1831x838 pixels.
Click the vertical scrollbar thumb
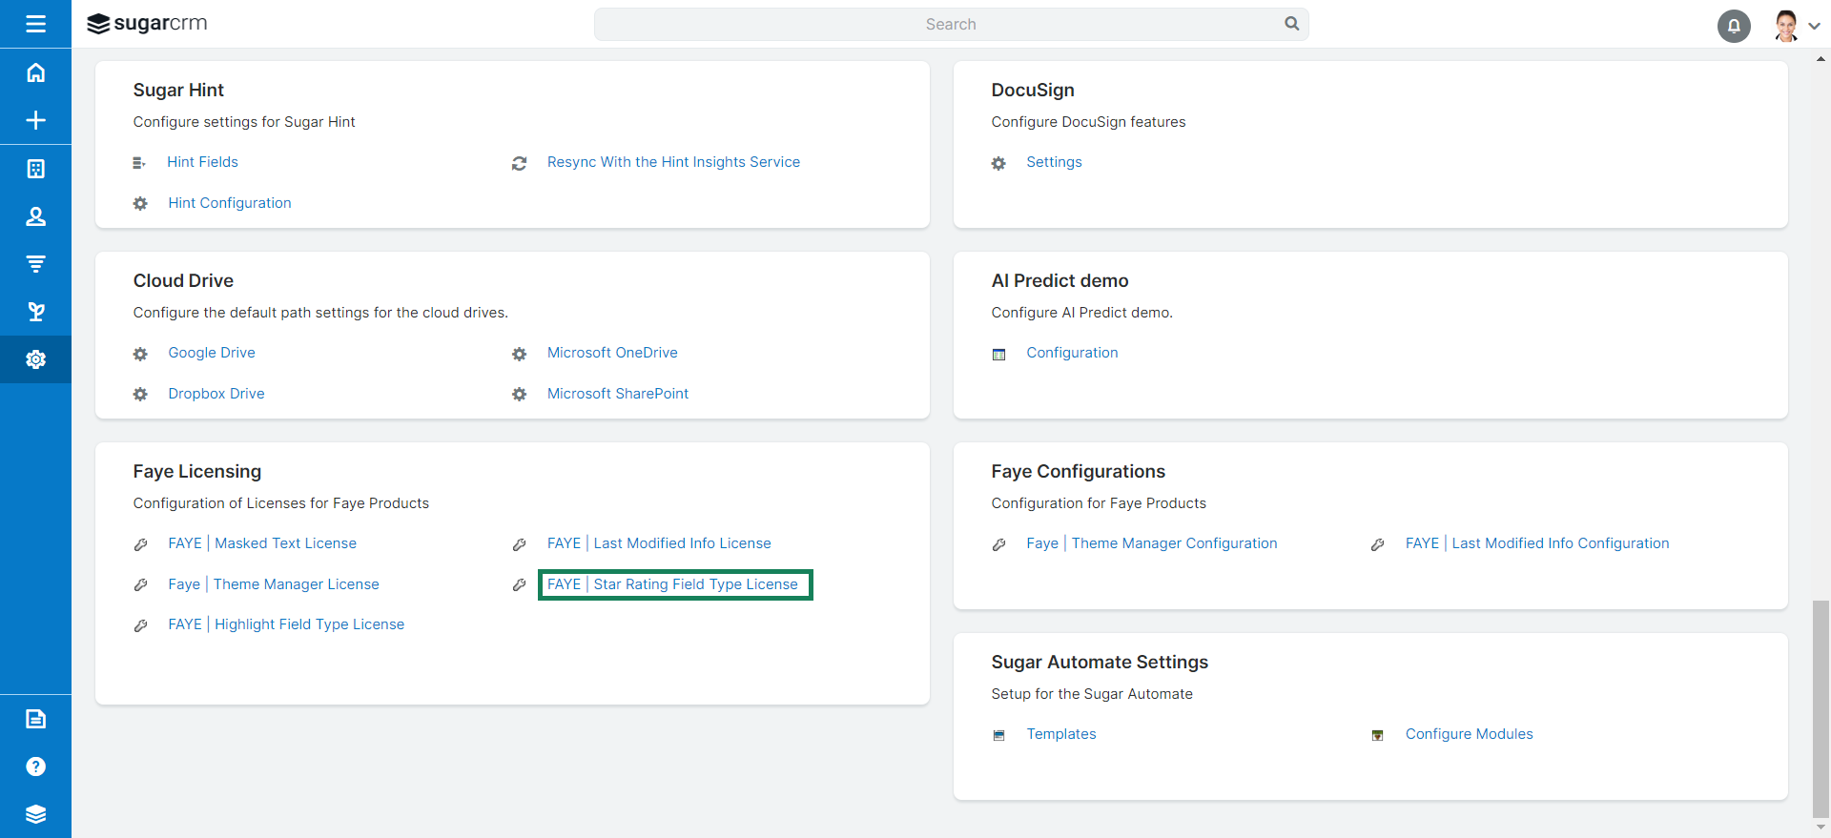coord(1821,708)
